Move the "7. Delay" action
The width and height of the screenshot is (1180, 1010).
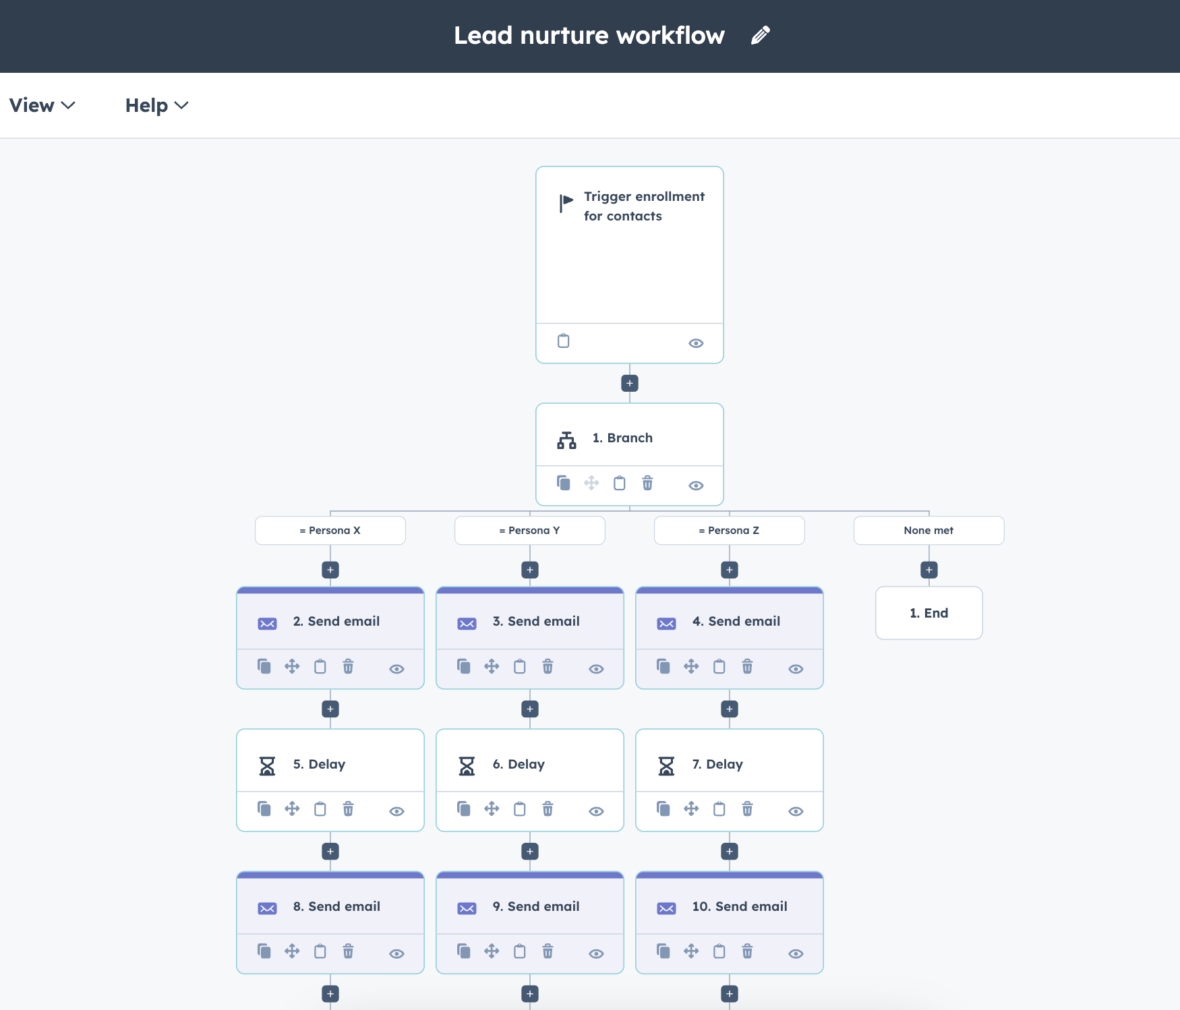coord(691,809)
